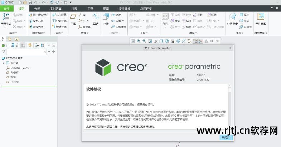Select the 坐标系 coordinate system tool

tap(84, 27)
